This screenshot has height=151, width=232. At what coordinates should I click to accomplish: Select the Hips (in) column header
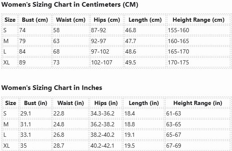106,103
